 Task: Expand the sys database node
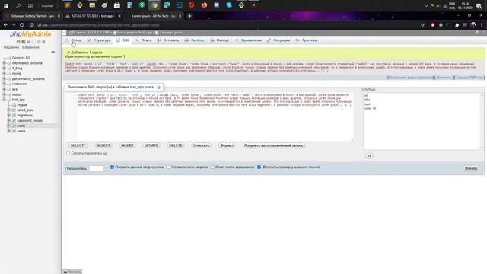(5, 89)
